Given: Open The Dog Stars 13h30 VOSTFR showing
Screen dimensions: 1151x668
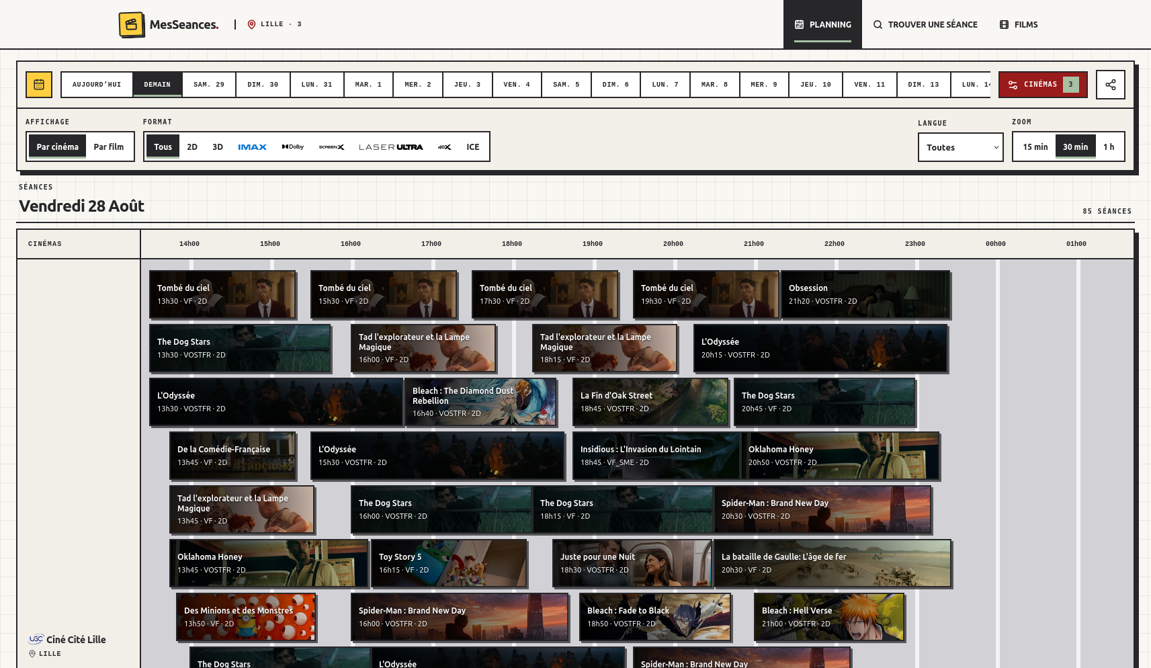Looking at the screenshot, I should [x=240, y=348].
